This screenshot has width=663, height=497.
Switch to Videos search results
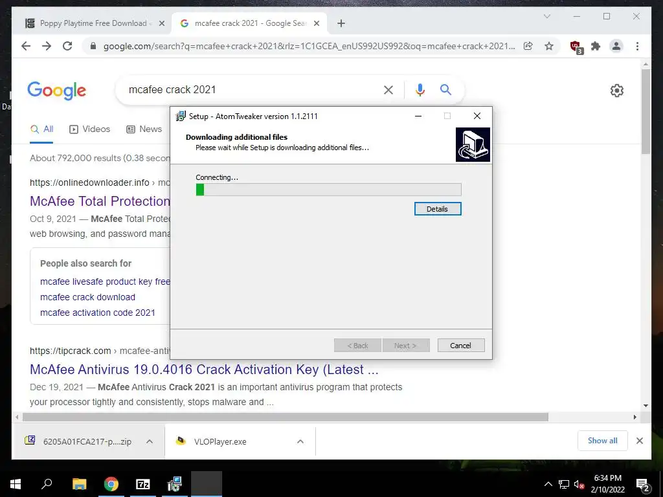89,129
